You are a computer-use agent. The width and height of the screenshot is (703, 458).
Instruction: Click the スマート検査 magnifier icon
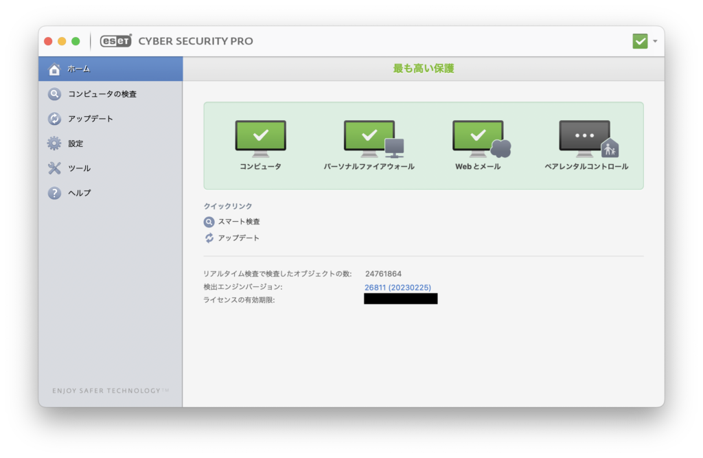209,222
